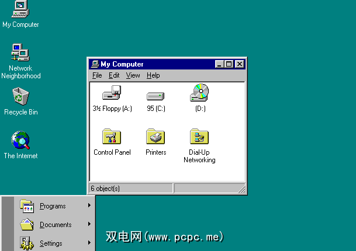Open Settings entry in Start menu
Image resolution: width=356 pixels, height=251 pixels.
click(x=54, y=243)
